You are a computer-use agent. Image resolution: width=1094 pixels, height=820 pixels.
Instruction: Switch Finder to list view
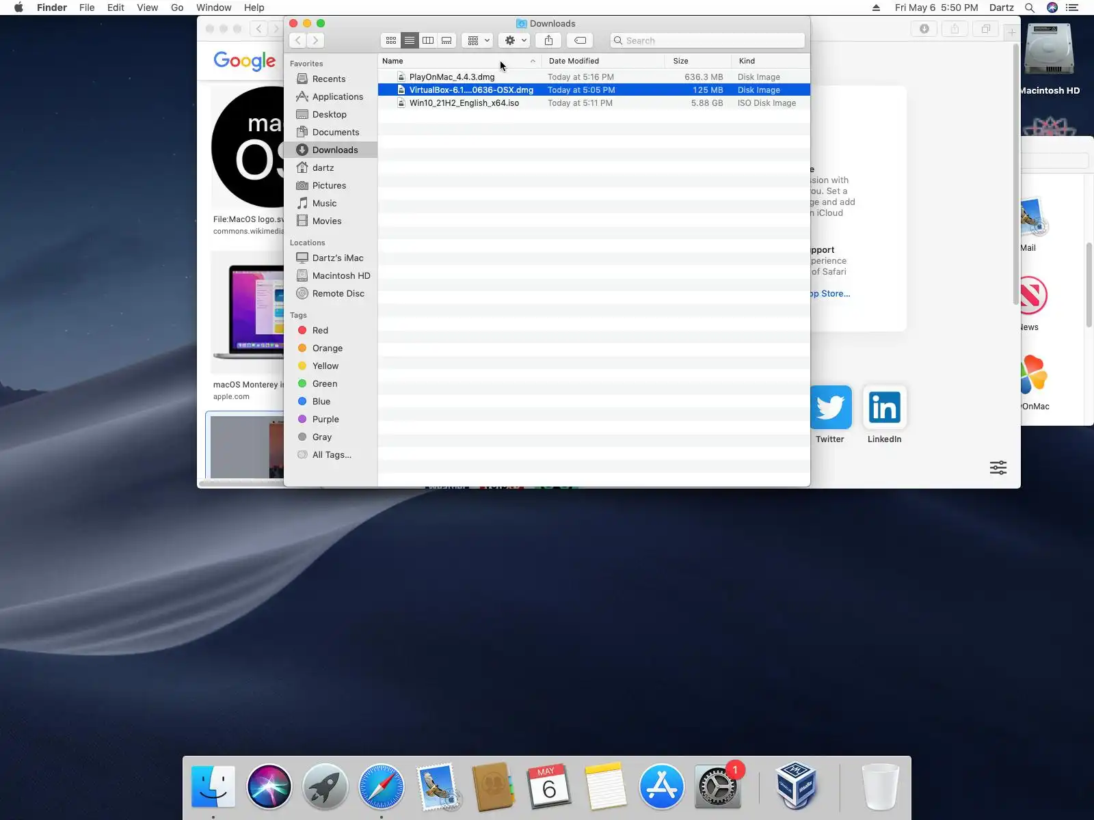tap(410, 40)
